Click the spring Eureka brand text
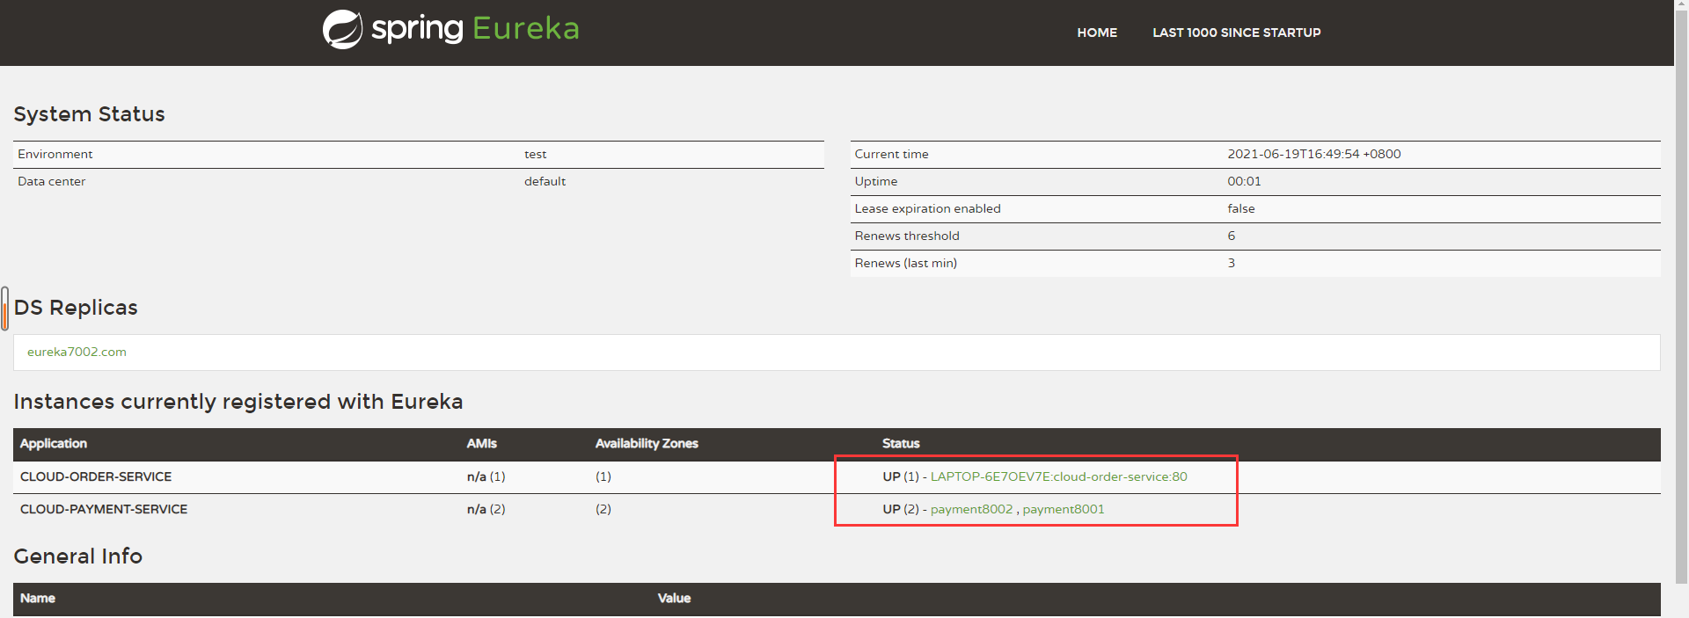The width and height of the screenshot is (1689, 618). (x=475, y=29)
